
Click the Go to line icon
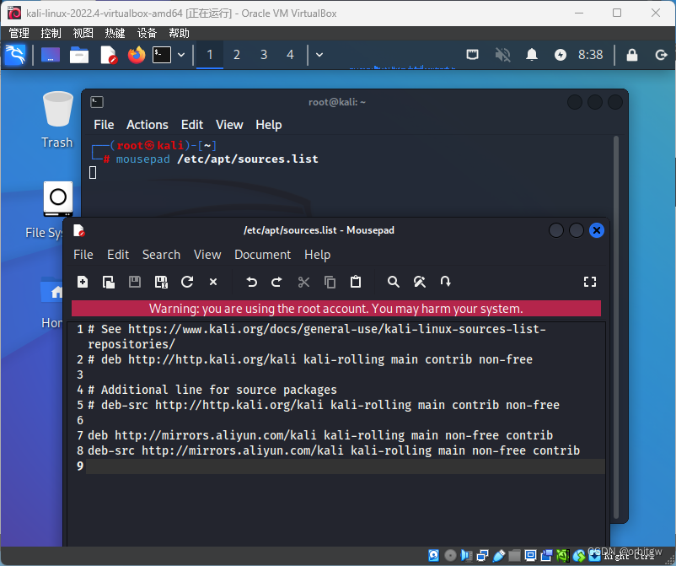pos(446,282)
